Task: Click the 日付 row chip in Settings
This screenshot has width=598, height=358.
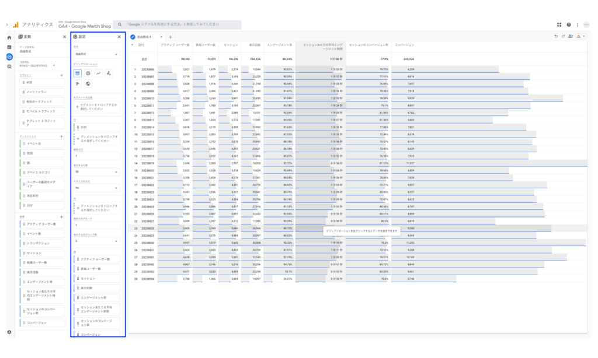Action: pos(96,127)
